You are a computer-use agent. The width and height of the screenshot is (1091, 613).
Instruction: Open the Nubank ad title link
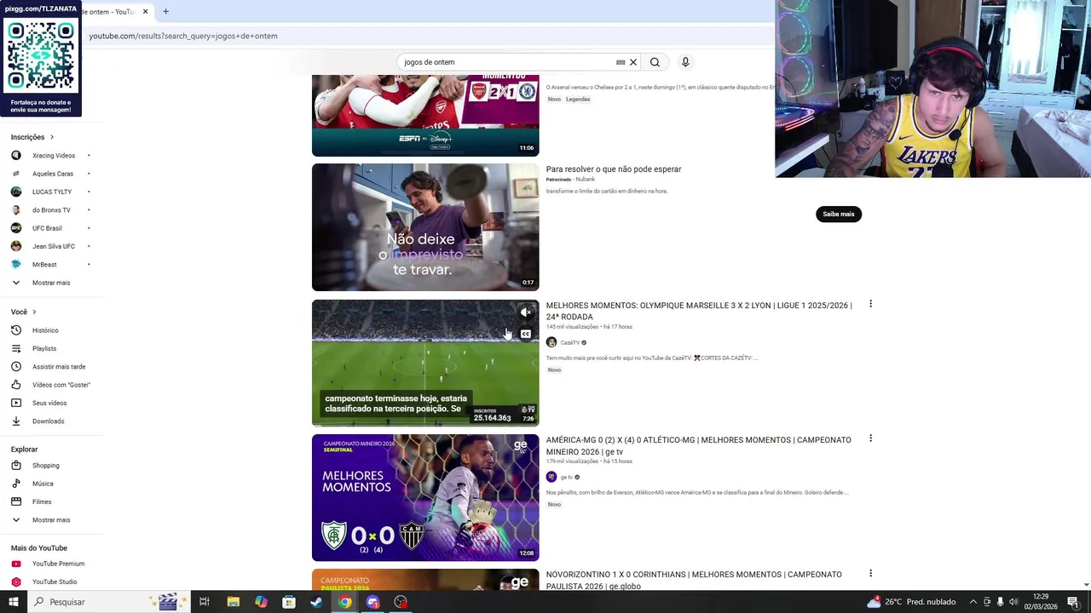pyautogui.click(x=614, y=169)
